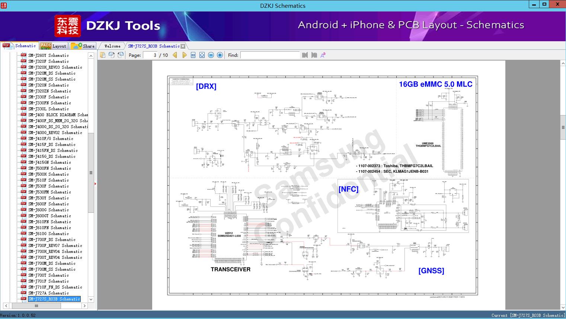Select SM-J320ZN Schematic
Viewport: 566px width, 319px height.
[x=49, y=91]
